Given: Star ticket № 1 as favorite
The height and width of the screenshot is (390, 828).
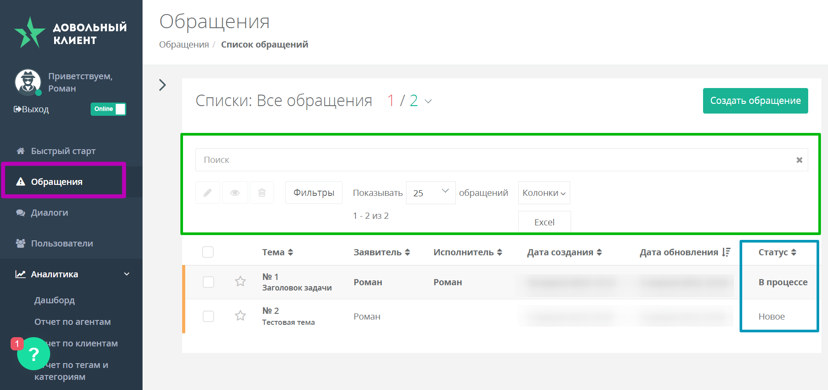Looking at the screenshot, I should [240, 281].
